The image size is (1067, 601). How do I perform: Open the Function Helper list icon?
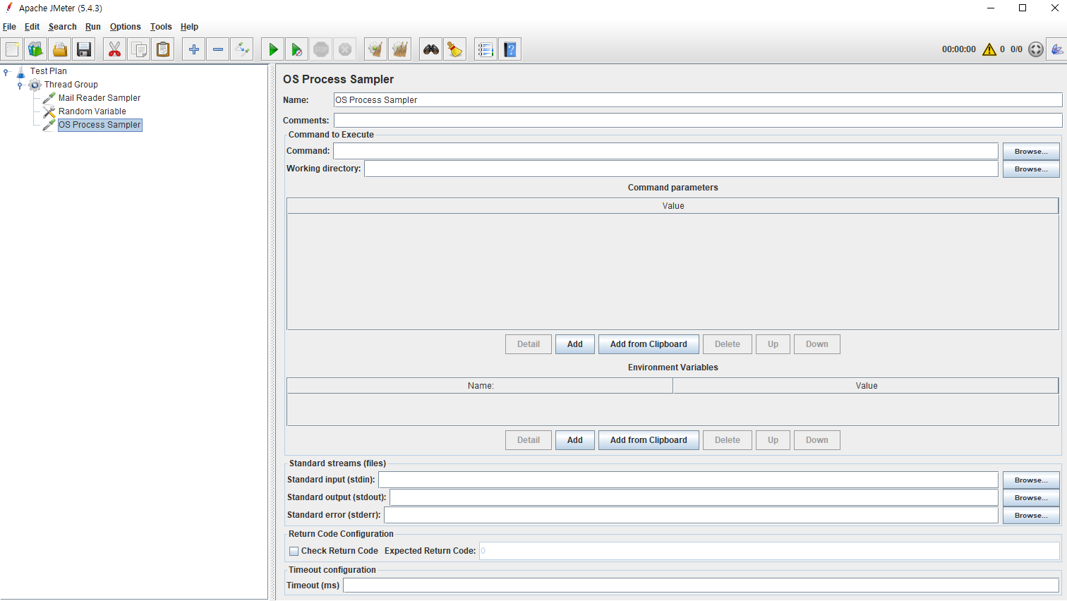tap(486, 49)
